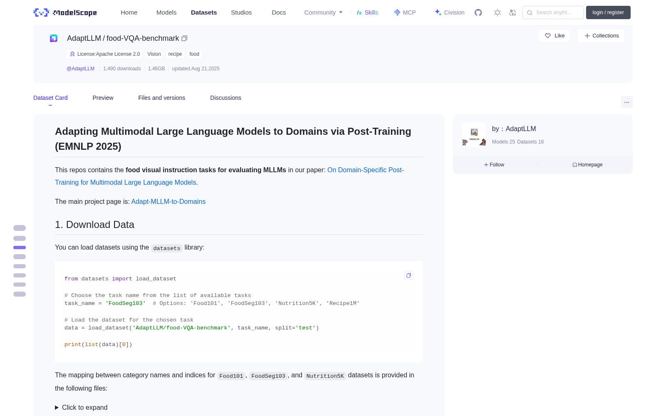Click the heart icon to like
666x416 pixels.
click(548, 36)
